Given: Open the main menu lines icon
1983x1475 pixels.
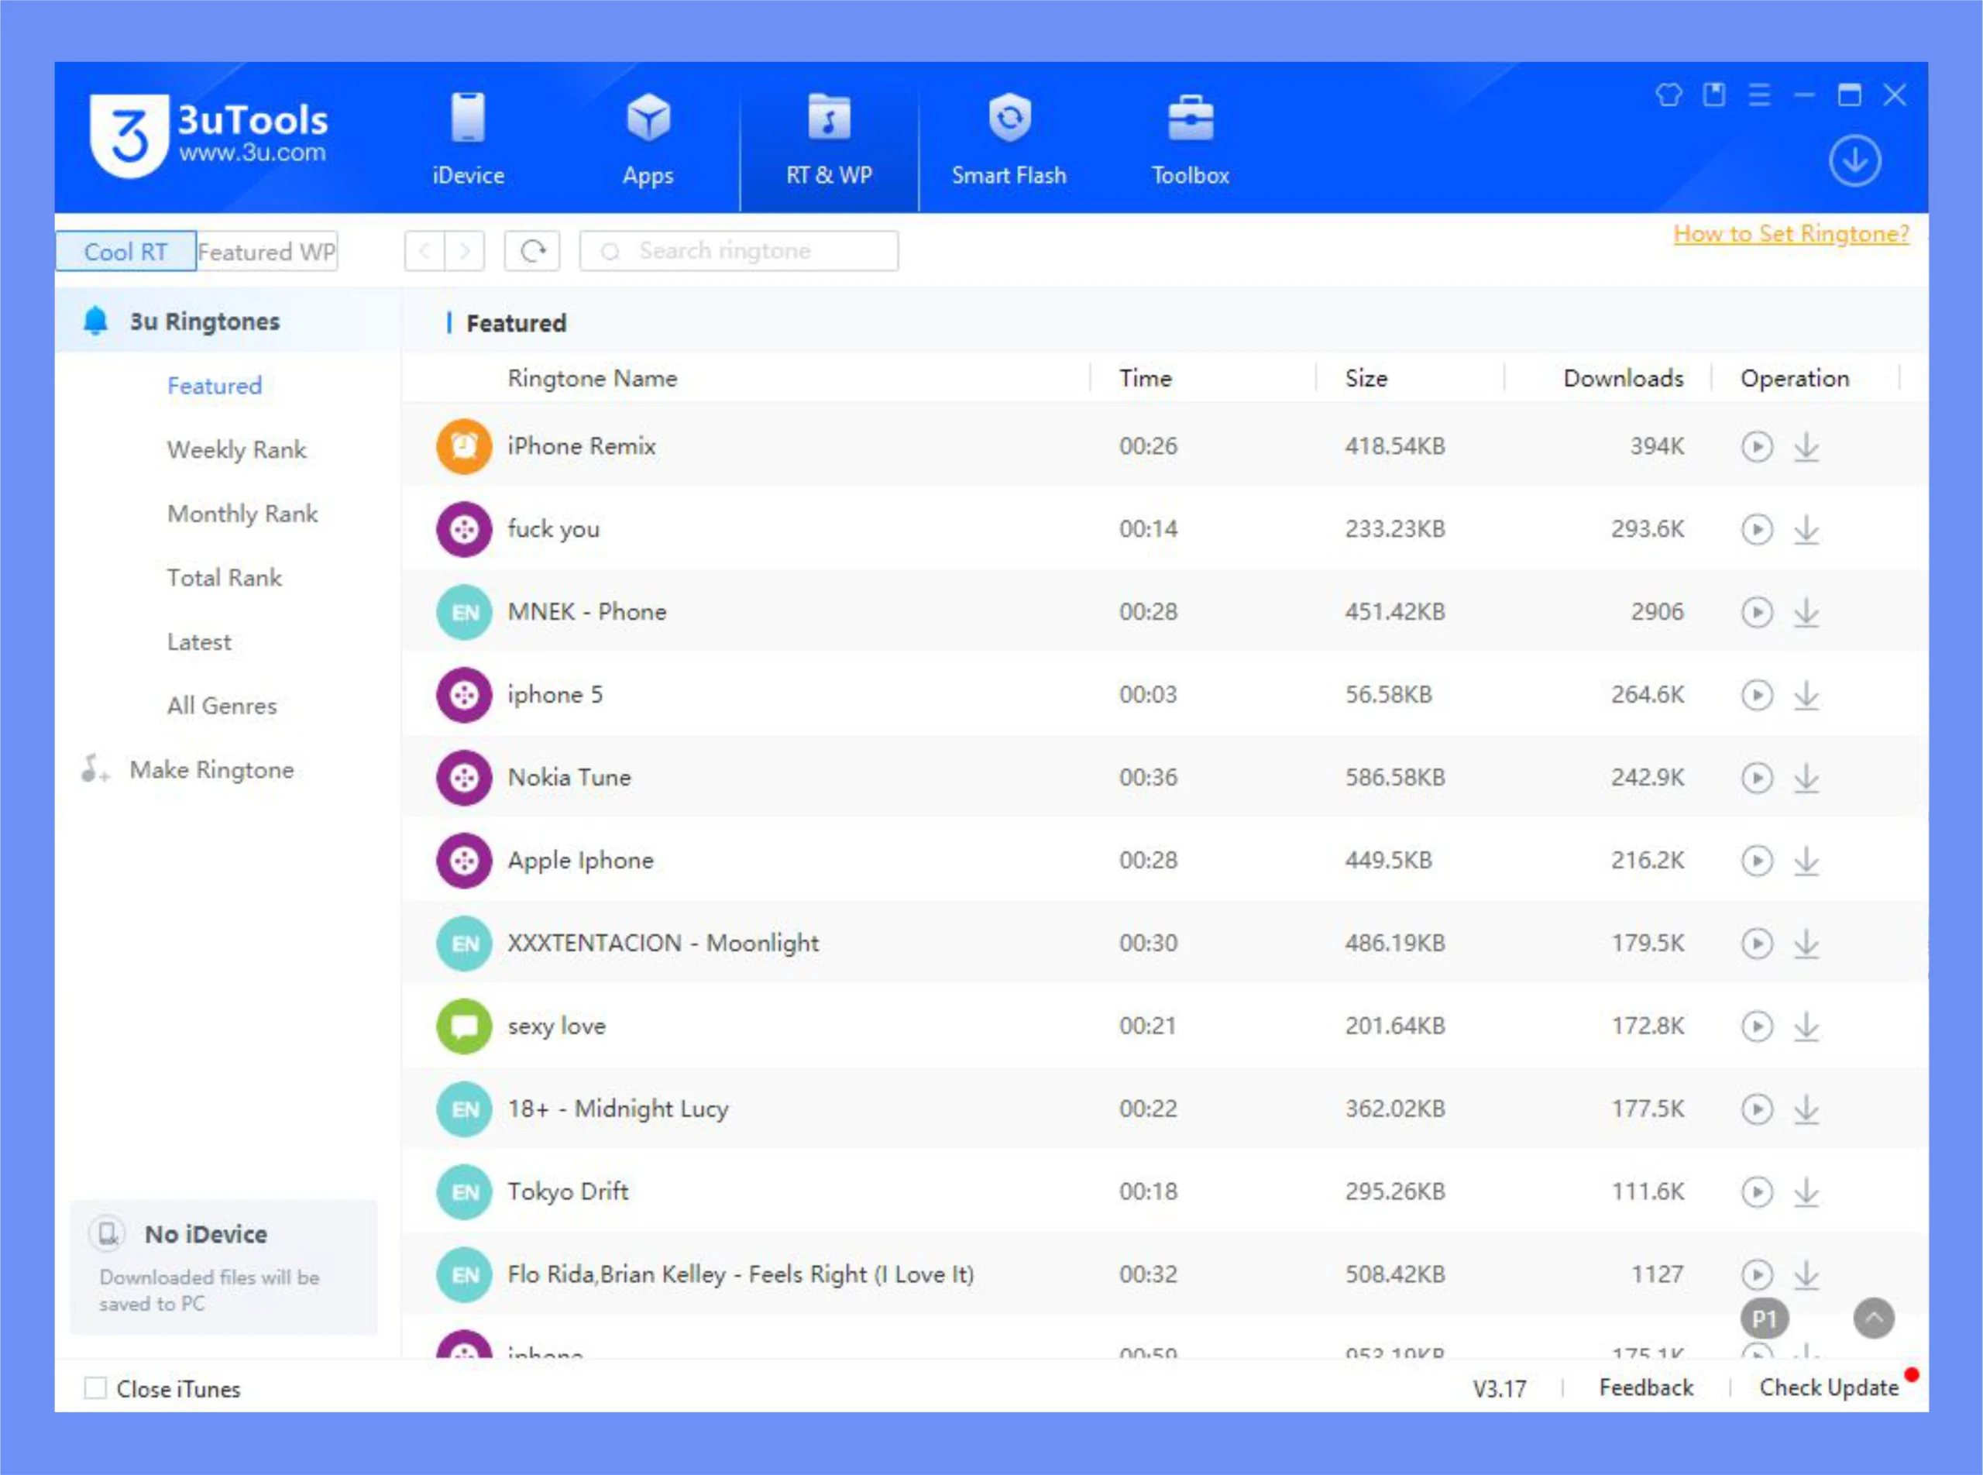Looking at the screenshot, I should pyautogui.click(x=1759, y=95).
